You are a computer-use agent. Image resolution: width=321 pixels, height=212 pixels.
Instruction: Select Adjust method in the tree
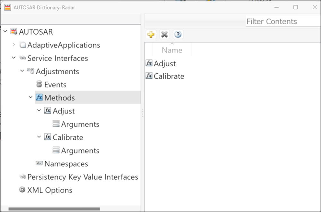[x=64, y=111]
